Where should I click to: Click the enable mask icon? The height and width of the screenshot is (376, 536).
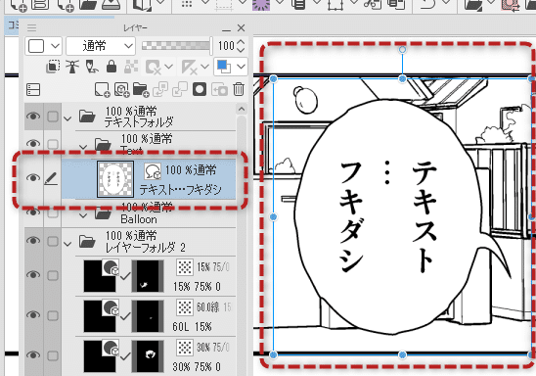coord(153,67)
